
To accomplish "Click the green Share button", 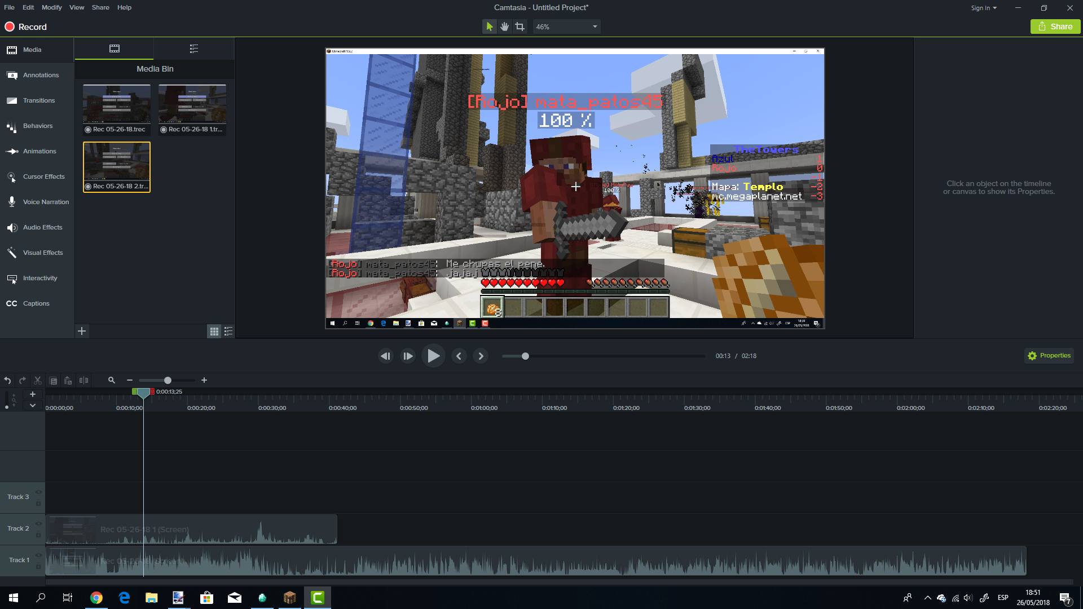I will (1055, 27).
